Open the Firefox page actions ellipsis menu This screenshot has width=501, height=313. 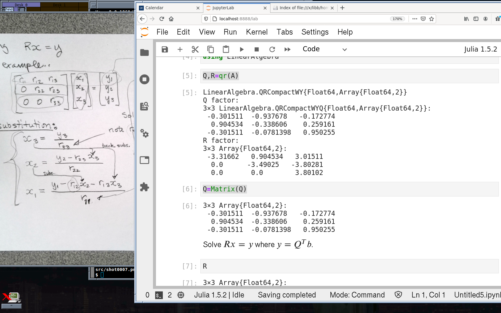[x=415, y=19]
